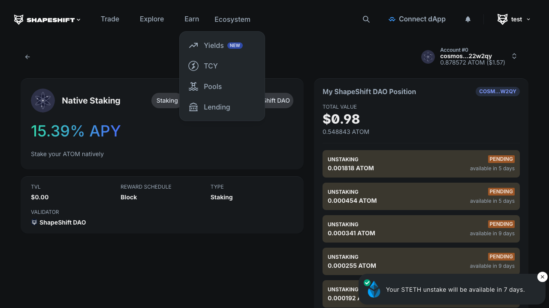Click the Connect dApp button
Screen dimensions: 549x308
pos(417,19)
